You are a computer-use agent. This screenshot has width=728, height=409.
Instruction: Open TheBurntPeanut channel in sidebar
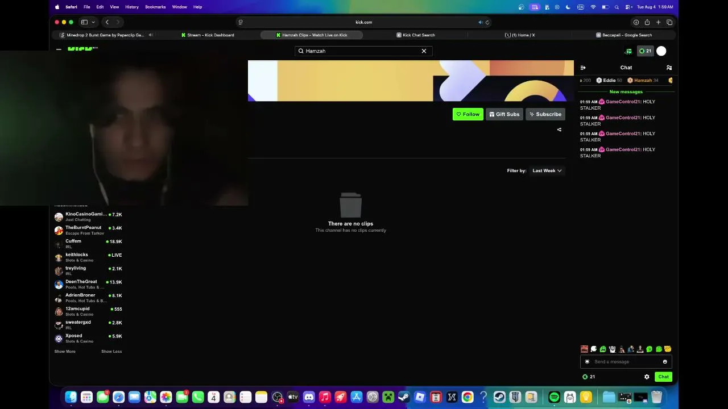pos(88,230)
